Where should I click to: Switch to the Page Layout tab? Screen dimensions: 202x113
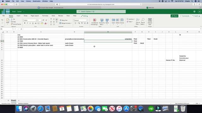35,16
